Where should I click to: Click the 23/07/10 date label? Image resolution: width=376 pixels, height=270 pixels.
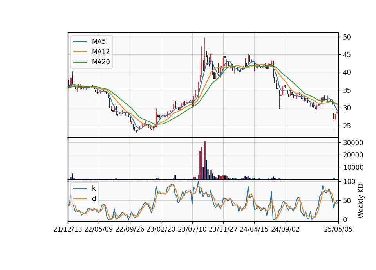(x=192, y=230)
